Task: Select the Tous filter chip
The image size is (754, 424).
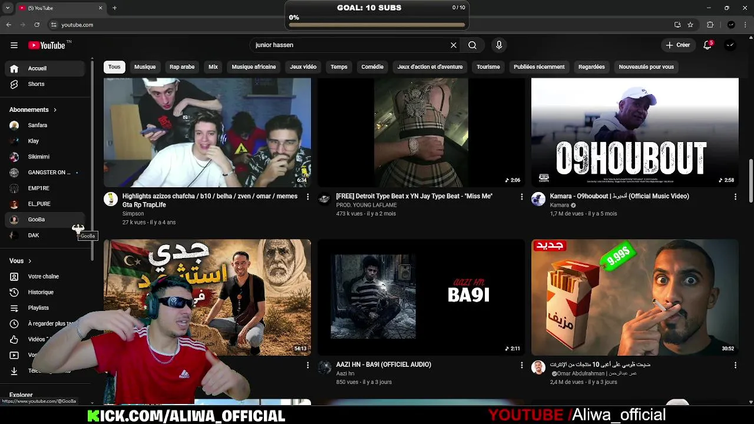Action: (x=114, y=67)
